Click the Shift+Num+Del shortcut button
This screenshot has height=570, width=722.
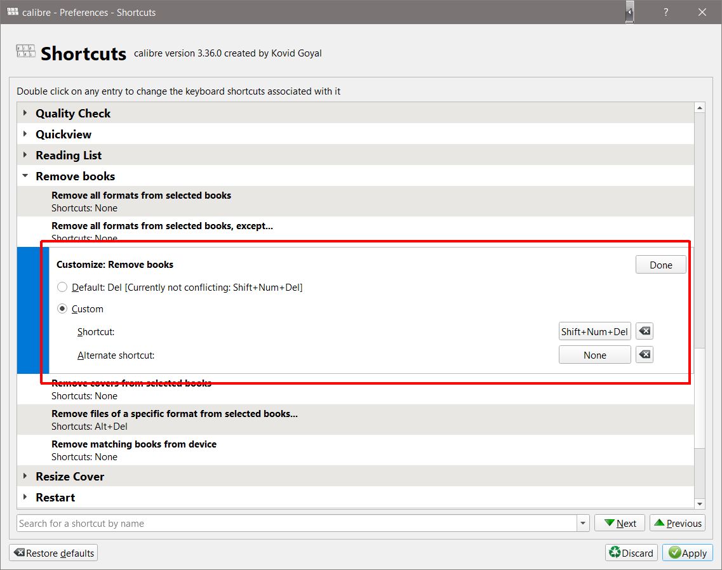[594, 331]
